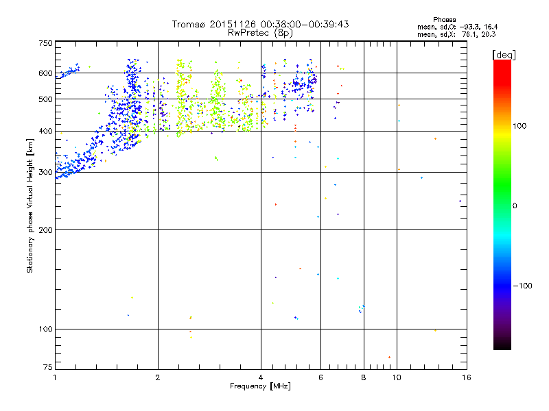This screenshot has width=549, height=411.
Task: Click the Y-axis label "500"
Action: 45,99
